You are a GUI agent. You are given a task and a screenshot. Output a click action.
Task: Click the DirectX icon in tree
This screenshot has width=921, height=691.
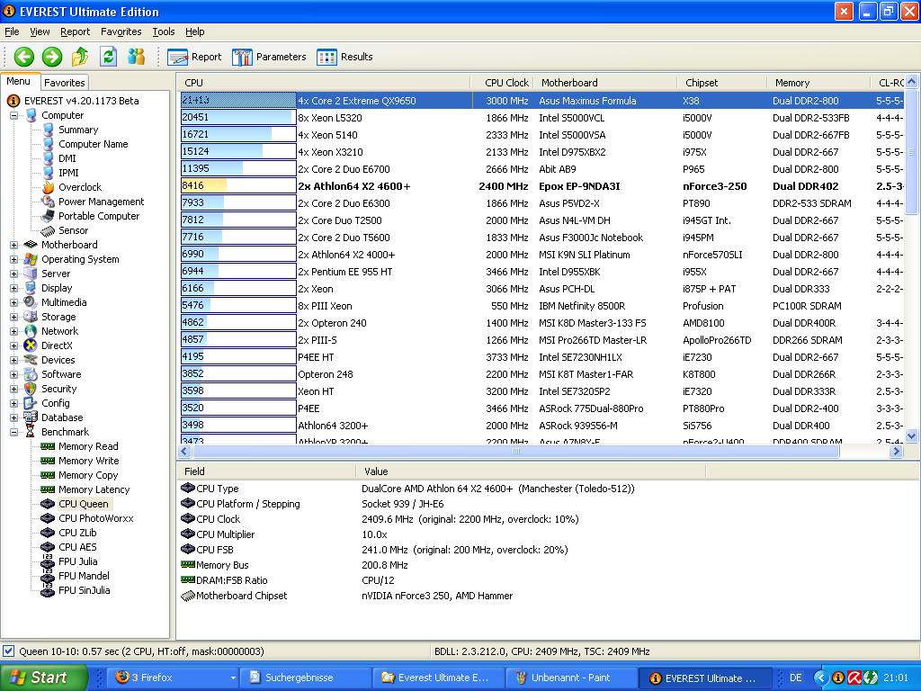(31, 345)
